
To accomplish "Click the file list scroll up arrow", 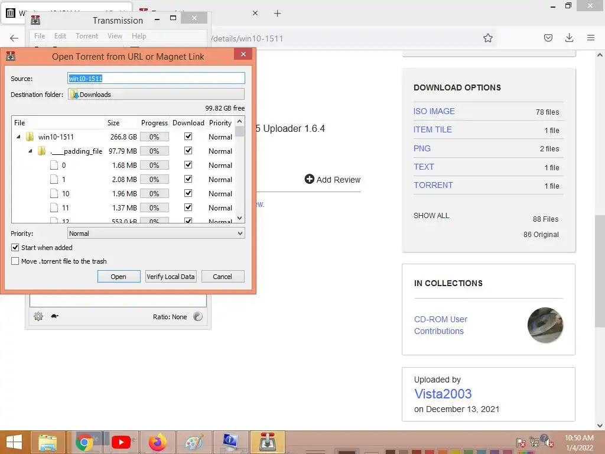I will tap(240, 122).
